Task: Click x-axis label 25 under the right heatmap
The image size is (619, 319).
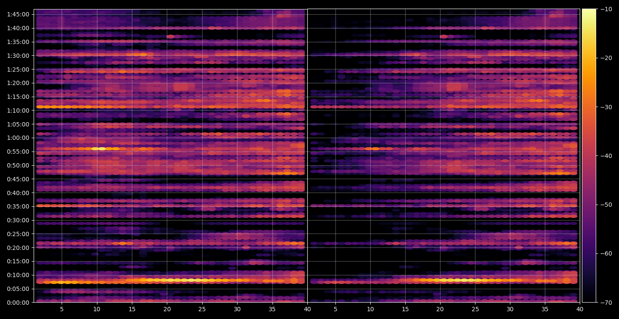Action: click(475, 310)
